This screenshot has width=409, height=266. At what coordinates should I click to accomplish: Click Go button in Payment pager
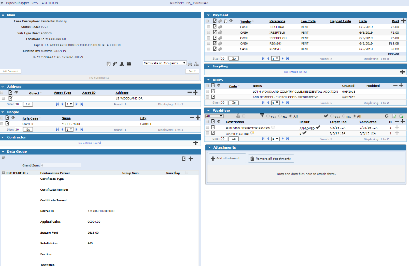pos(233,58)
